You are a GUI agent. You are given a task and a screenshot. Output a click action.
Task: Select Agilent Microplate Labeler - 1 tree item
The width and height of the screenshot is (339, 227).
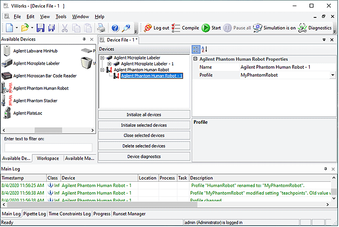[147, 64]
